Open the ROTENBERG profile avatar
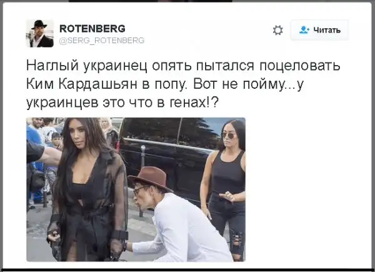This screenshot has height=272, width=375. 40,33
